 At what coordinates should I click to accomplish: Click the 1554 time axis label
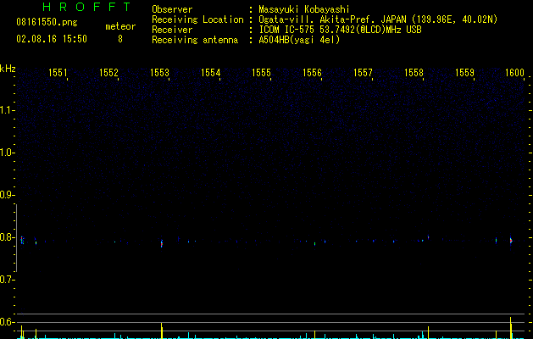[x=210, y=73]
